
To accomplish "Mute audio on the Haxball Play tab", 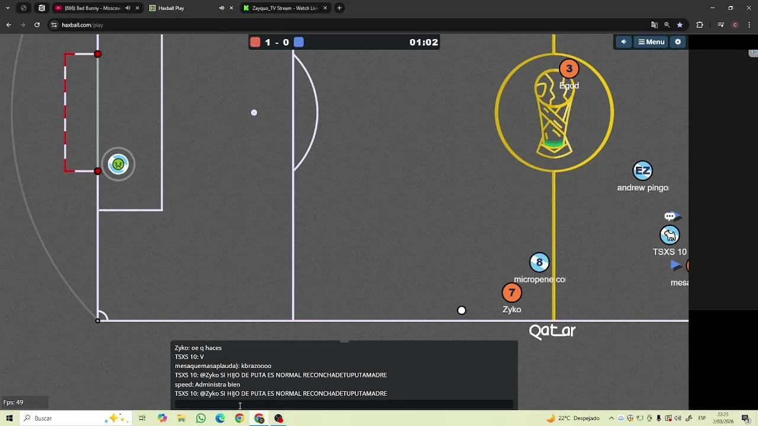I will [221, 8].
